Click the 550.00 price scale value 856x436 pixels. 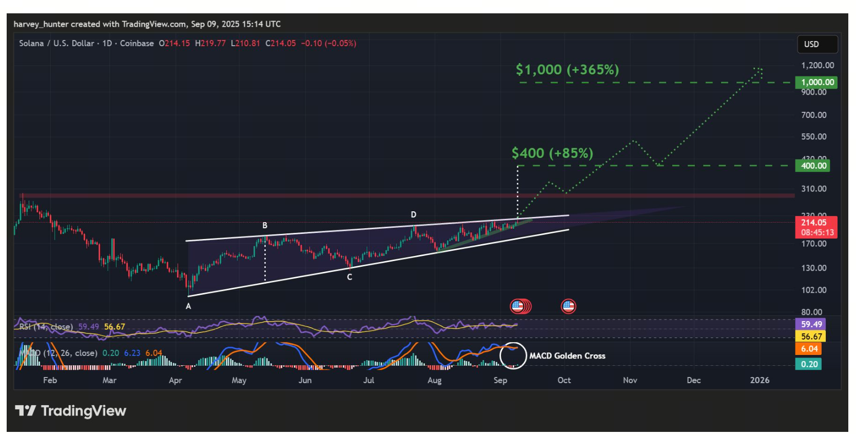pyautogui.click(x=814, y=136)
